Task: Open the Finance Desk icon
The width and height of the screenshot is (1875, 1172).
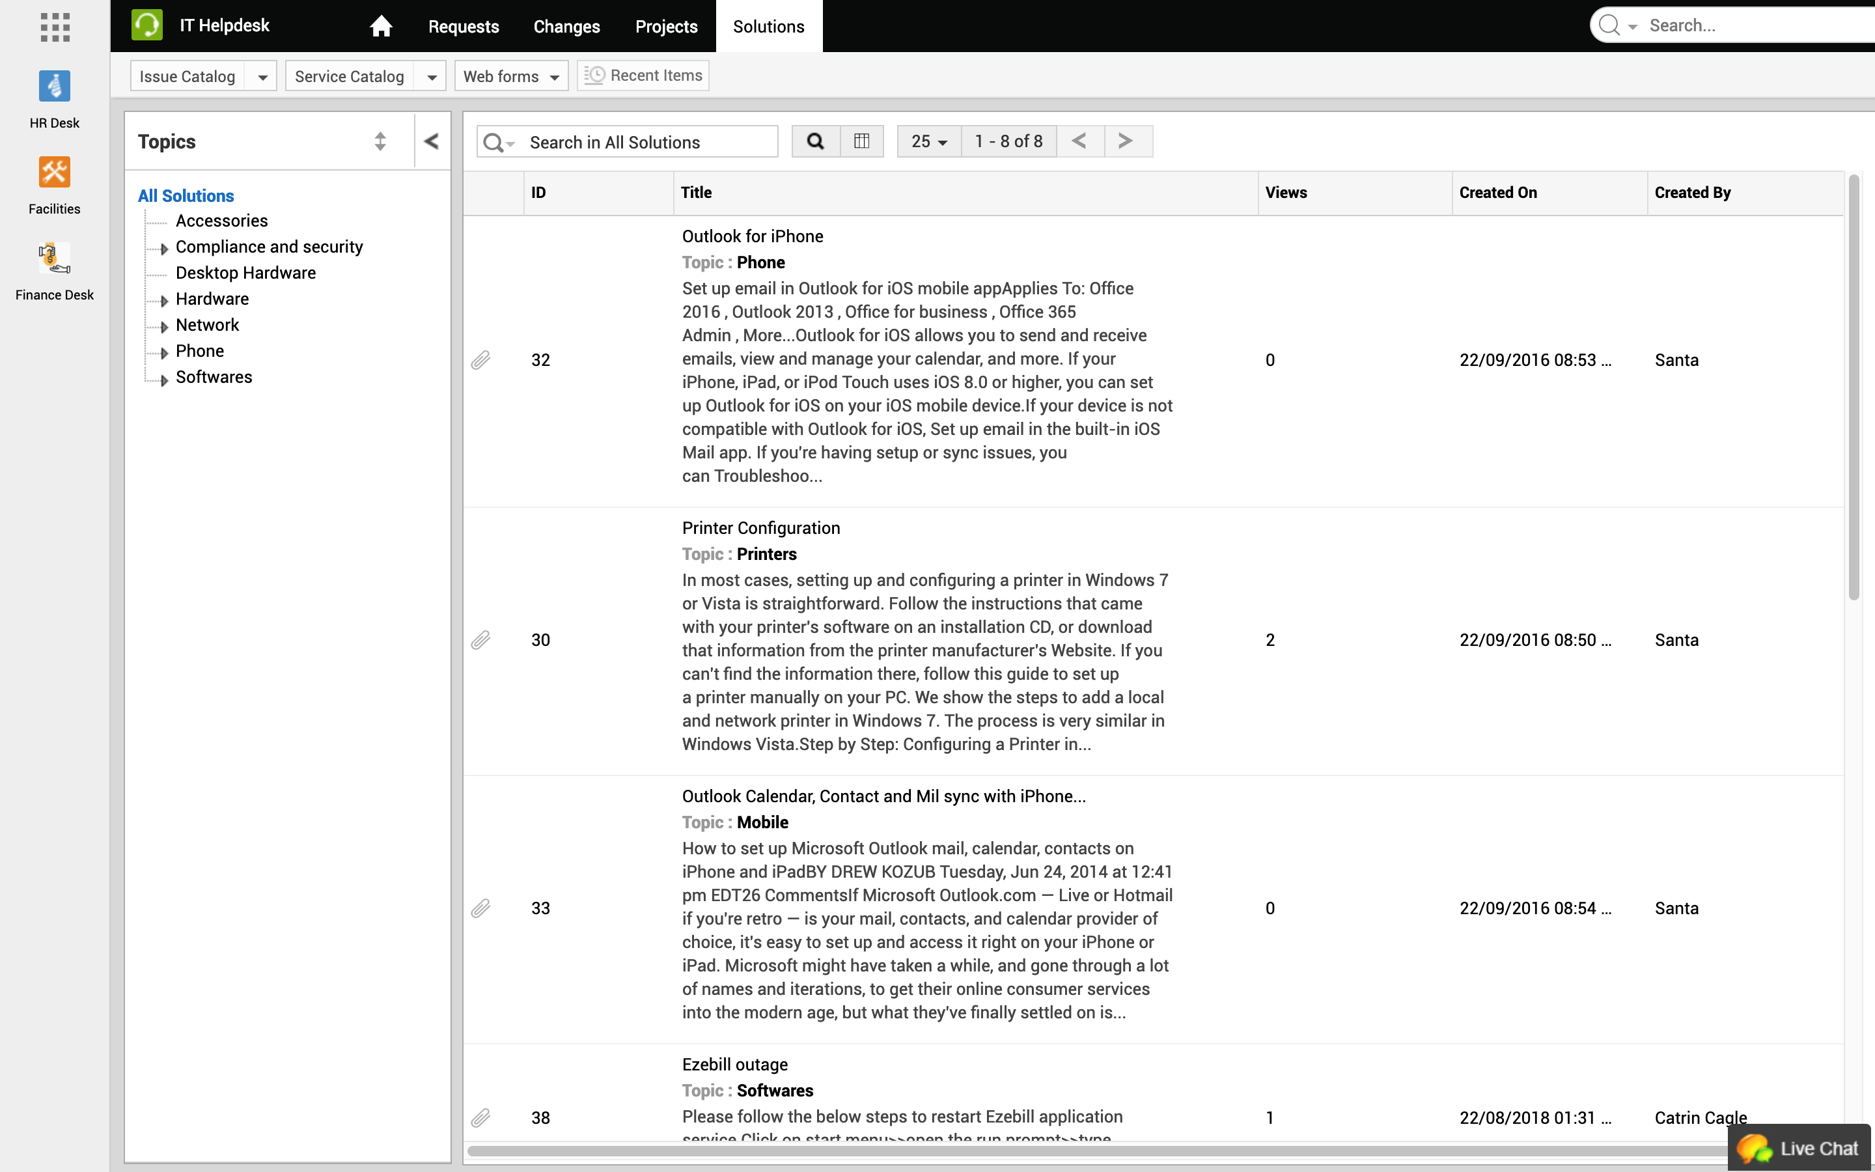Action: pyautogui.click(x=54, y=258)
